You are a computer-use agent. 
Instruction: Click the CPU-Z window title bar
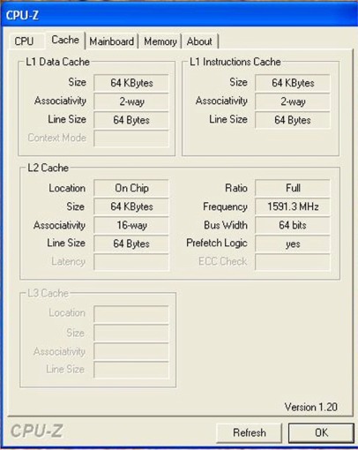click(x=179, y=15)
